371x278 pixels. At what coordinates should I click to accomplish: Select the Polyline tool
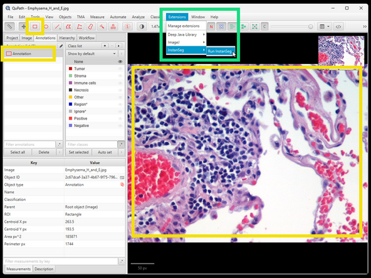click(x=80, y=26)
